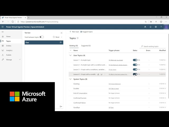Sort by the Modified column header
Viewport: 169px width, 127px height.
click(x=162, y=51)
